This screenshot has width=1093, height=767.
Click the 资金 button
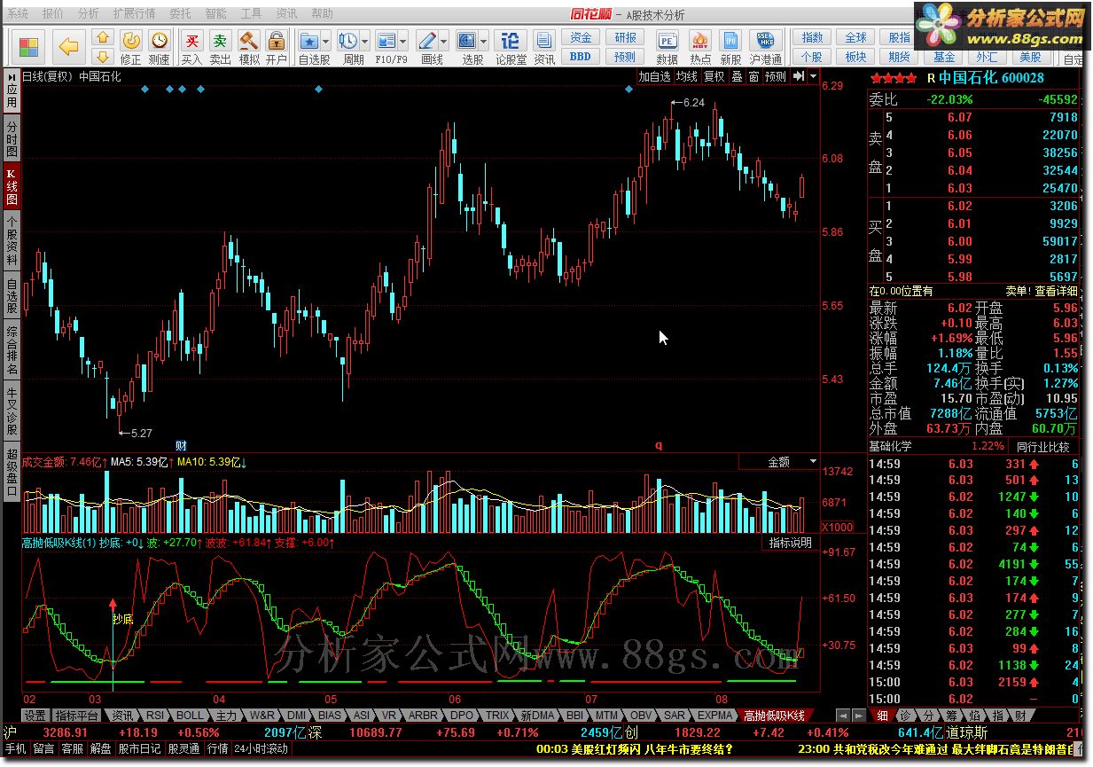[x=581, y=37]
